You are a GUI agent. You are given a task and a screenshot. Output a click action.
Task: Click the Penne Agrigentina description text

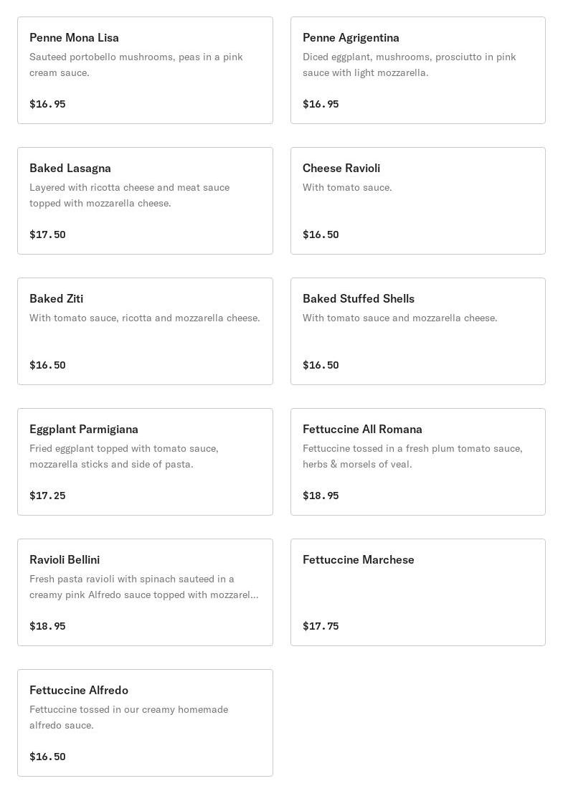409,65
